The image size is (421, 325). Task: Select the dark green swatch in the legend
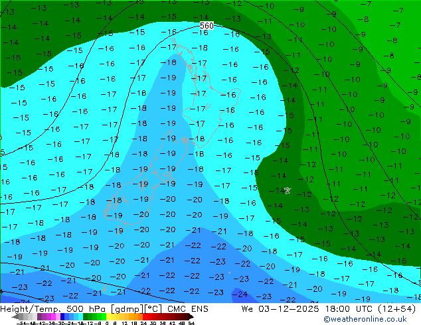point(86,316)
